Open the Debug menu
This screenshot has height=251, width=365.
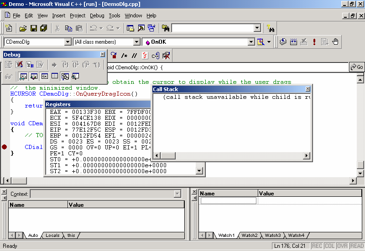(x=97, y=15)
